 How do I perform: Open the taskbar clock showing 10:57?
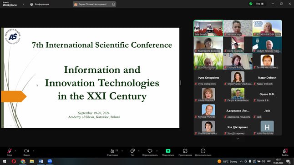tap(278, 161)
